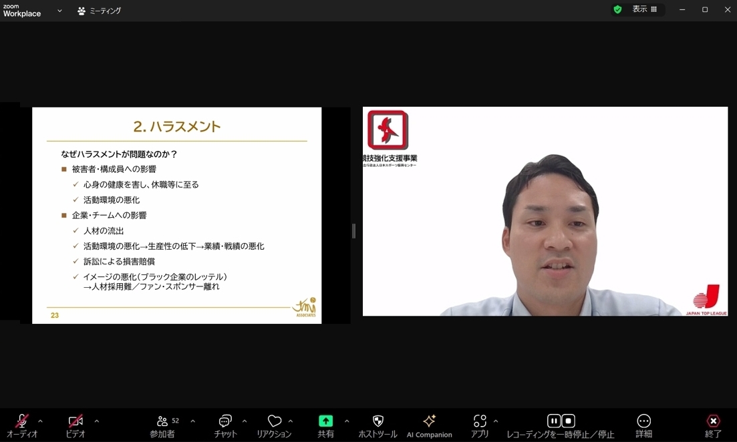
Task: Select the ミーティング tab
Action: (x=99, y=10)
